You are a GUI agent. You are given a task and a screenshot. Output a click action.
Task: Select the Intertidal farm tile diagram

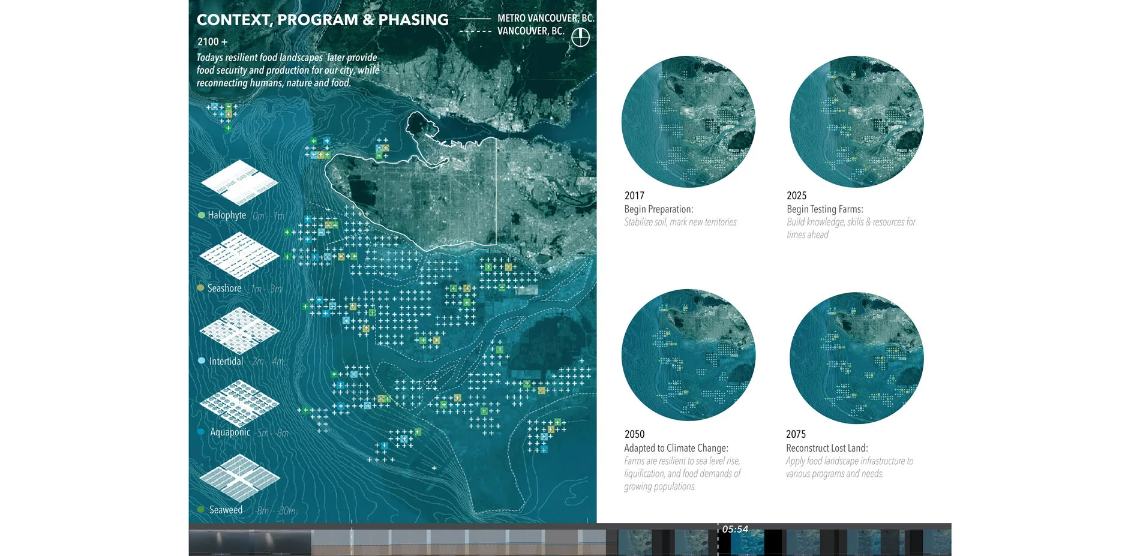coord(239,330)
